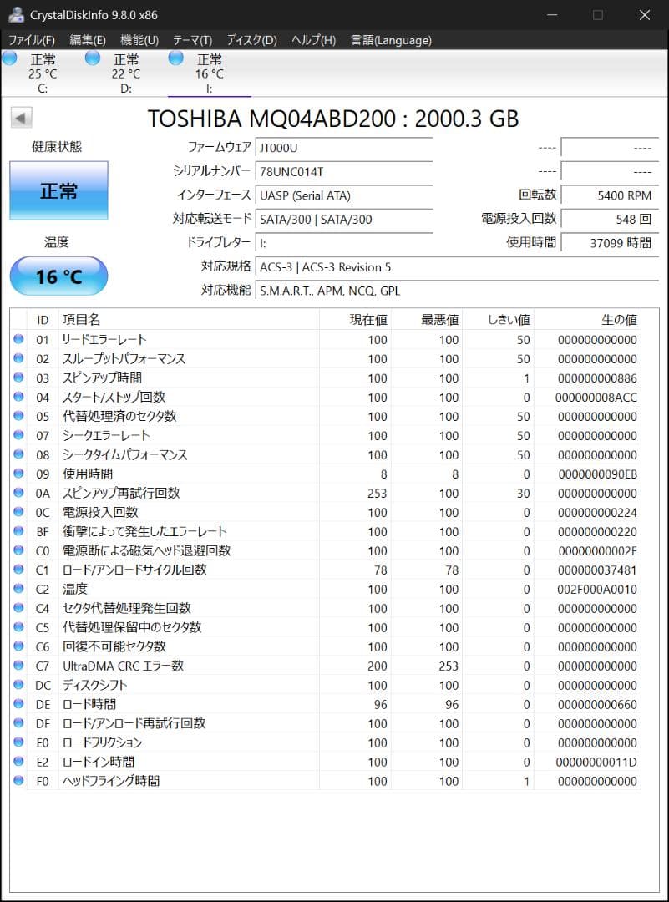Viewport: 669px width, 902px height.
Task: Click the ACS-3 Revision 5 standard field
Action: [x=458, y=267]
